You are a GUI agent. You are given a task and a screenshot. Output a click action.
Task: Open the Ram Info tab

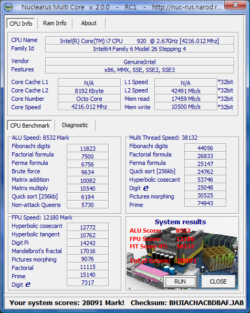(55, 23)
